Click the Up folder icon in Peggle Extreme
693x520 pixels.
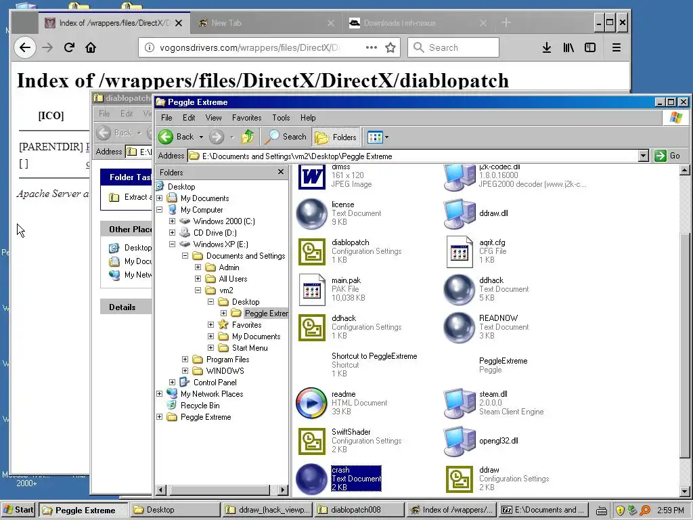pos(248,137)
